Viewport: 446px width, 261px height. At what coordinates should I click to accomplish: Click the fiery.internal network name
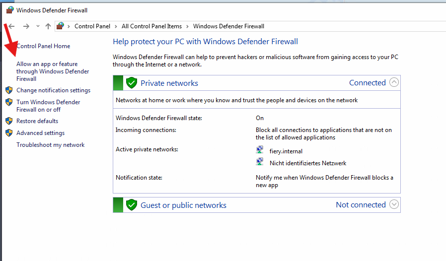coord(286,151)
